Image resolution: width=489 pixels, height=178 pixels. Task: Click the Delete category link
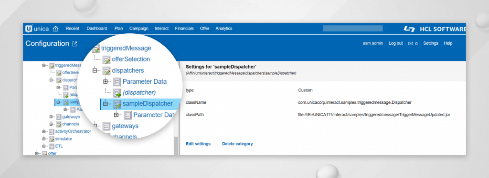(237, 144)
